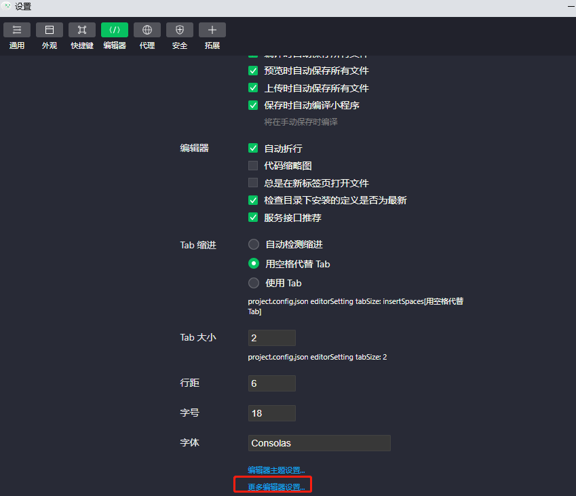This screenshot has height=496, width=576.
Task: Open the 外观 appearance settings icon
Action: [50, 30]
